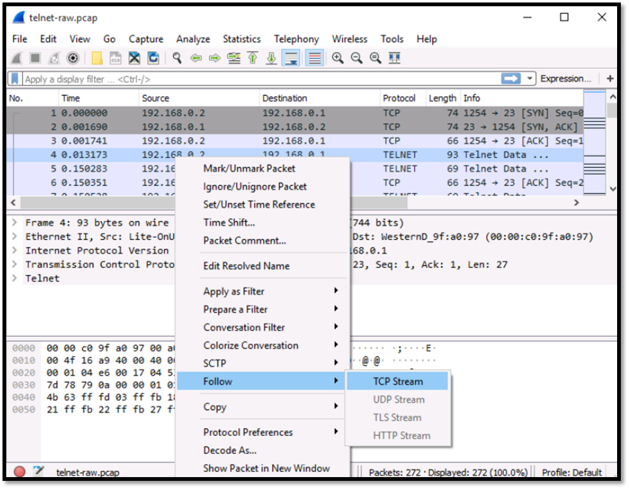Open the Capture menu

[x=146, y=39]
